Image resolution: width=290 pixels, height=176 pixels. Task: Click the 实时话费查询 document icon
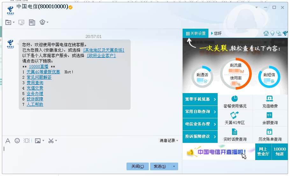click(235, 132)
